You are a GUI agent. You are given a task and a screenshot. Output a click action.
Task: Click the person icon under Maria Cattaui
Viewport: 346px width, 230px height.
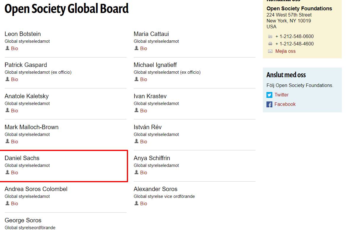pos(136,48)
